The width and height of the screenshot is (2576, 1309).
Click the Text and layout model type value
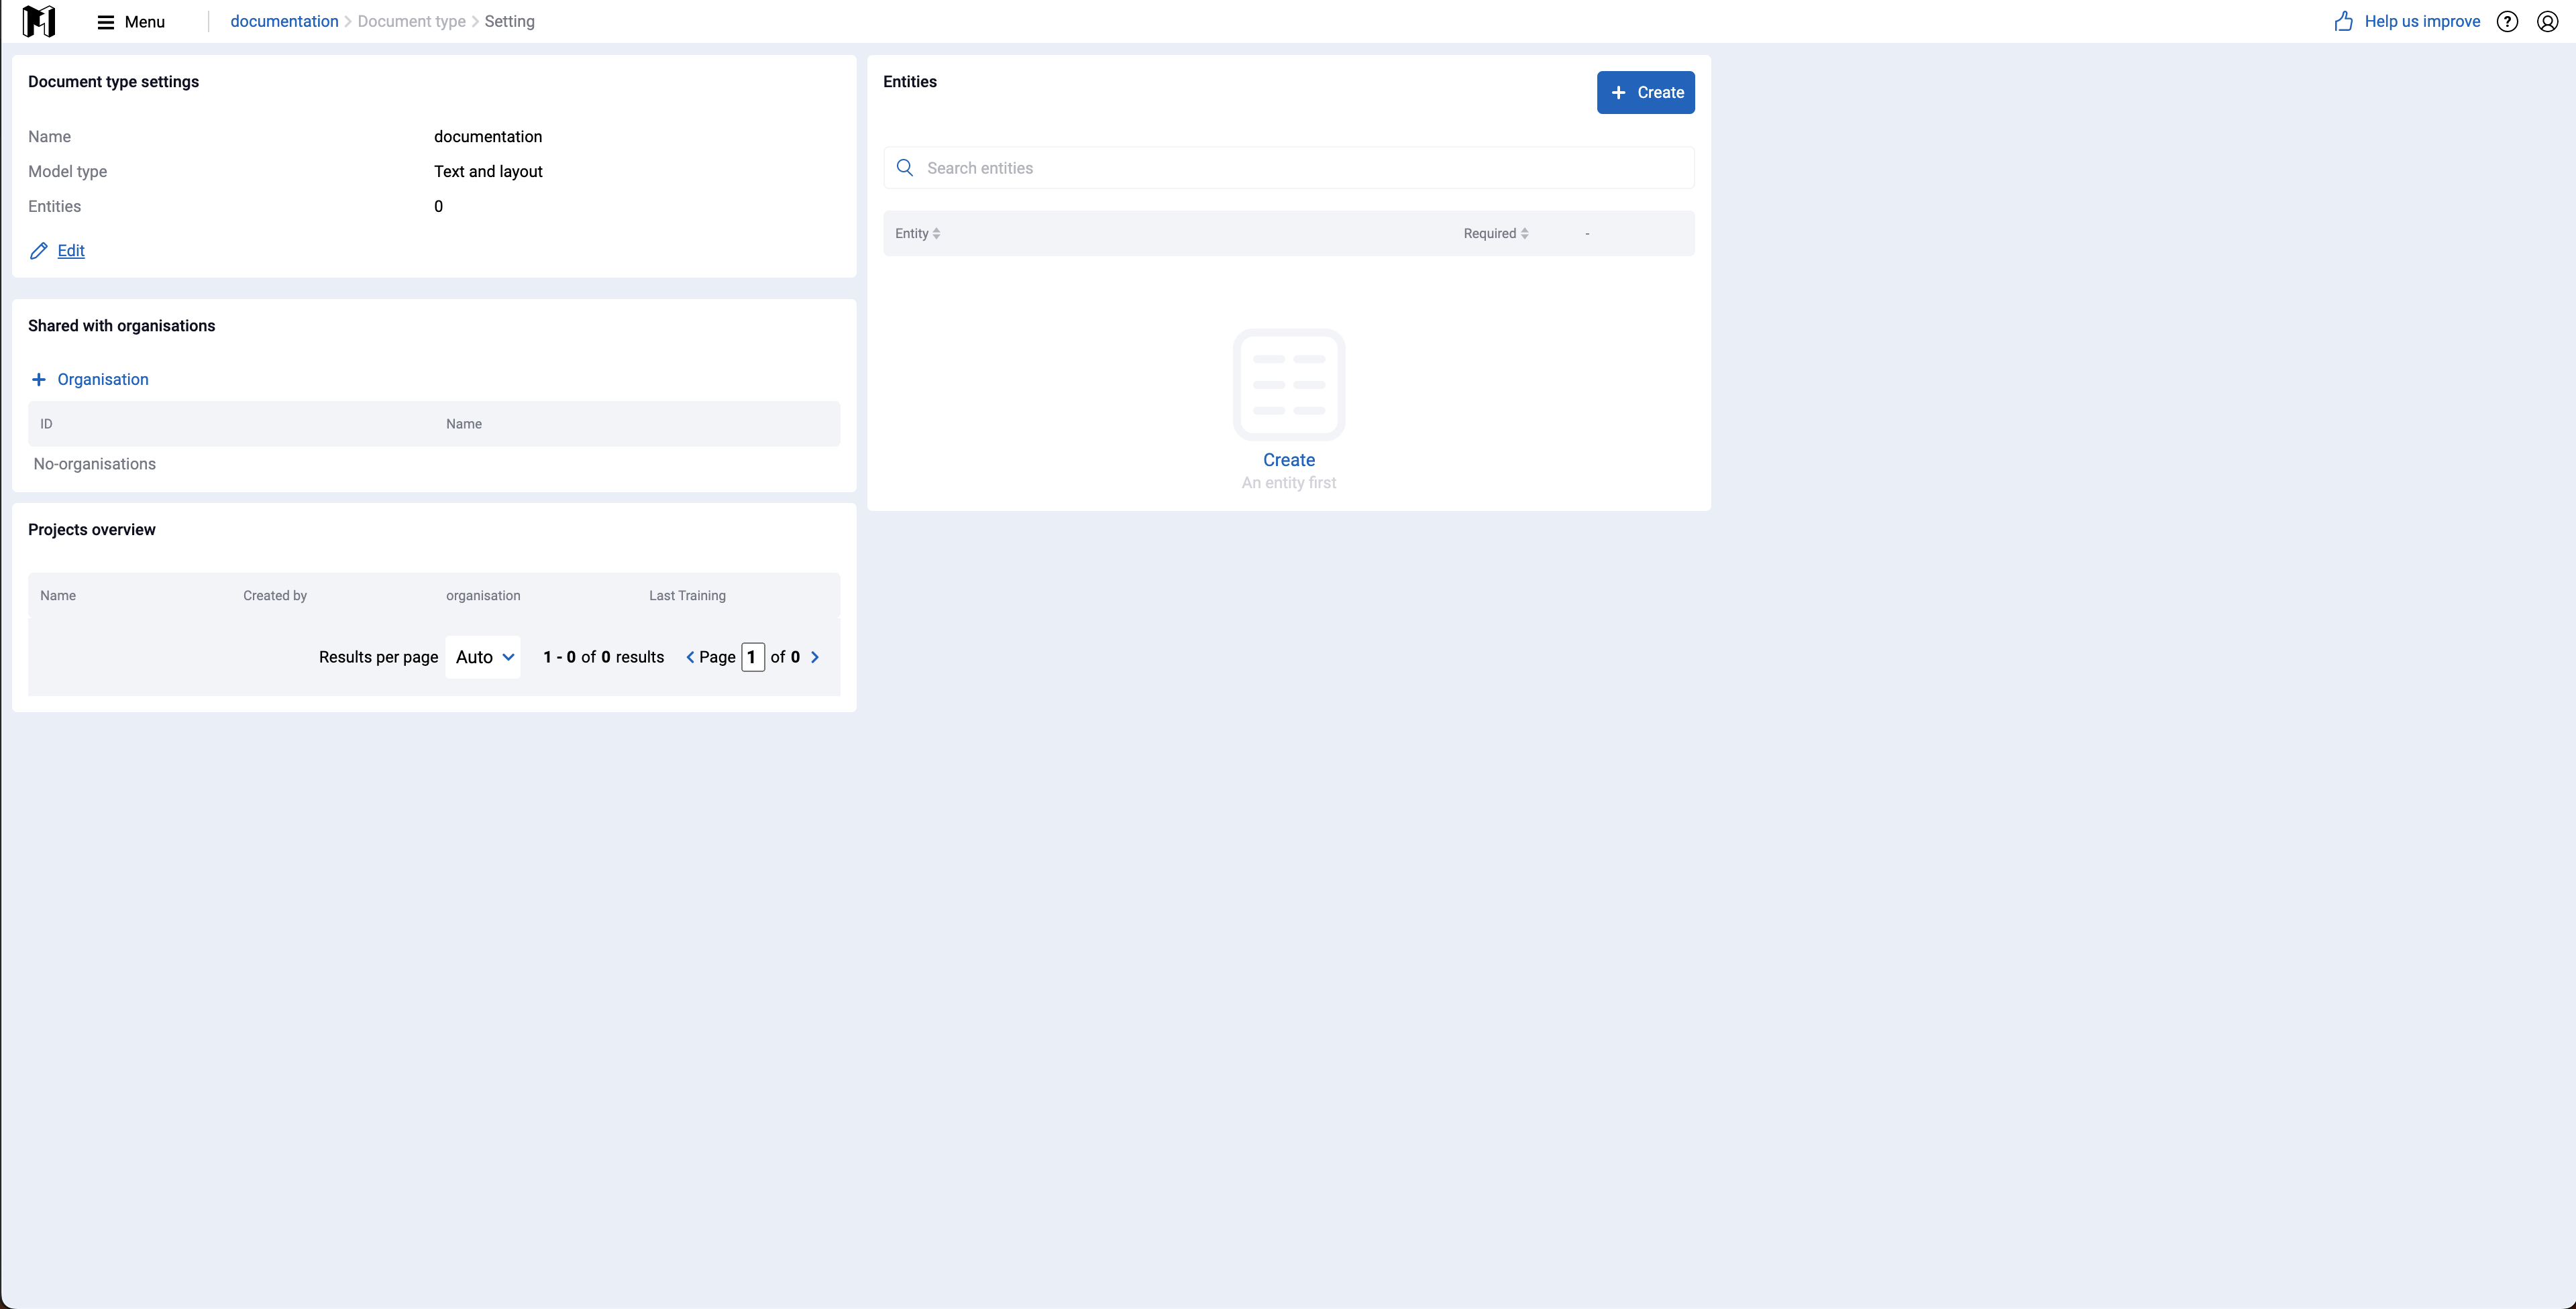pos(488,171)
